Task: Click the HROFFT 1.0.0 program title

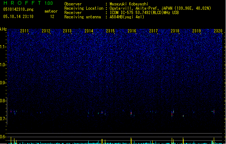Action: click(x=28, y=3)
